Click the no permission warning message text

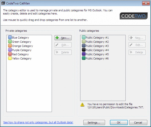[x=116, y=106]
